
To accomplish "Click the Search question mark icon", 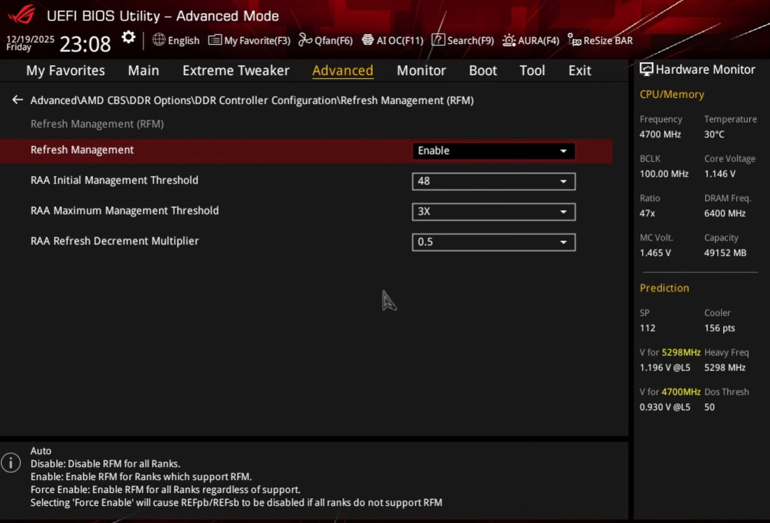I will click(x=438, y=40).
